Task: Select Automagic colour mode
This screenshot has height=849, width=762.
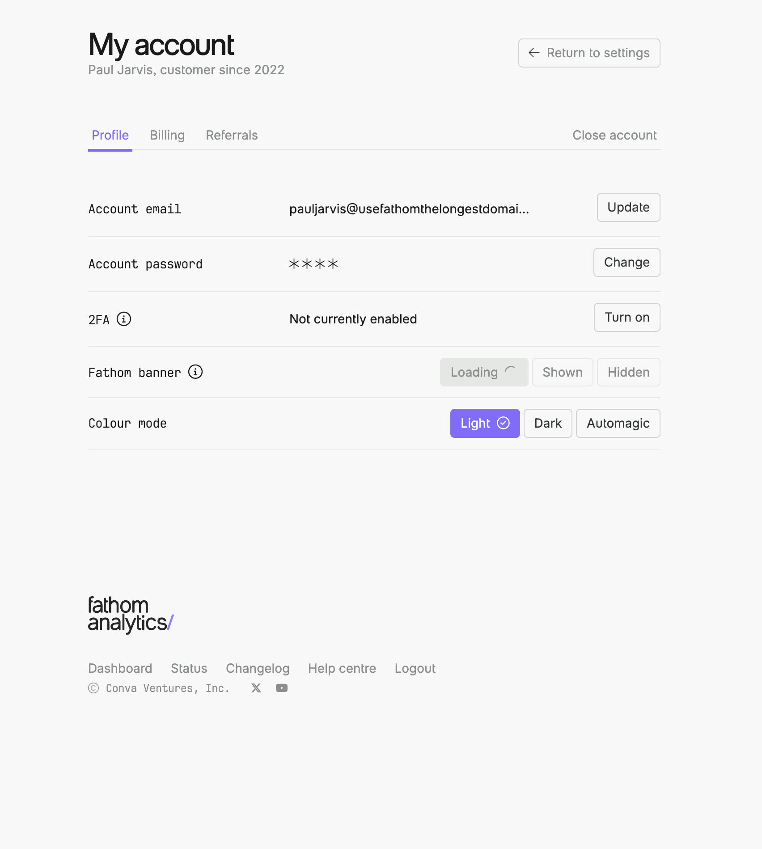Action: coord(618,423)
